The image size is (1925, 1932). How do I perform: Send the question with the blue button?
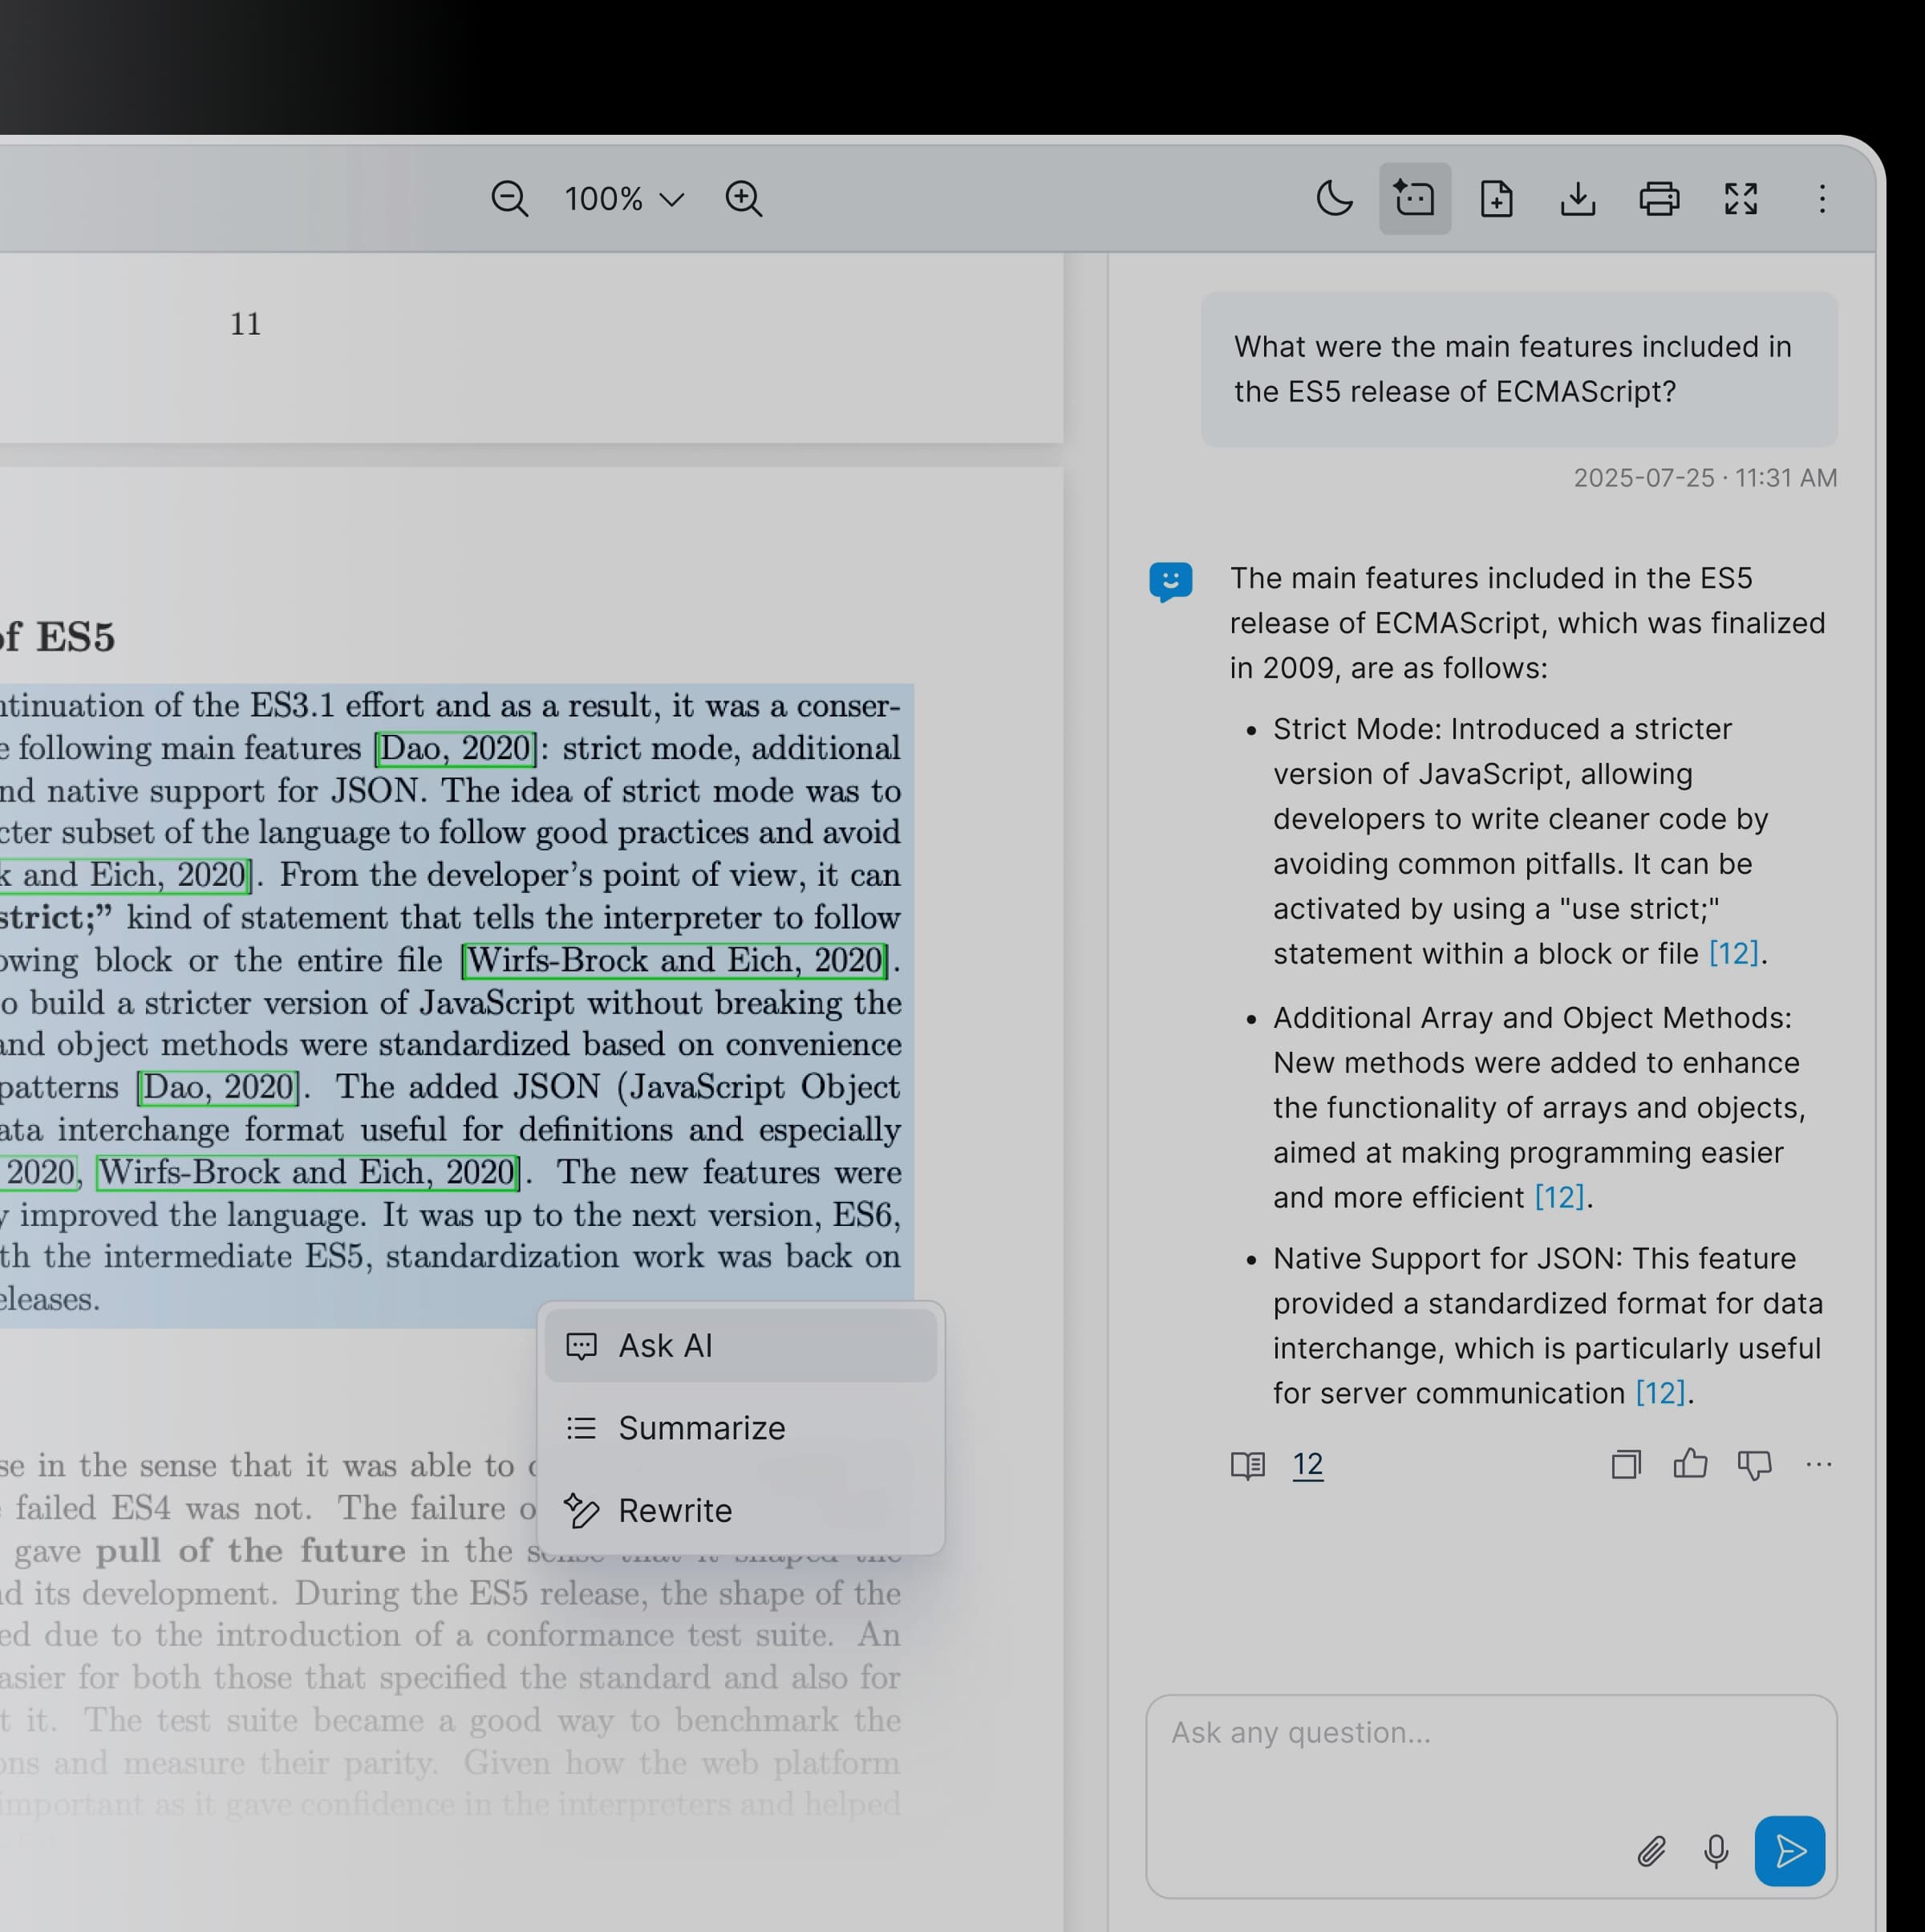pyautogui.click(x=1789, y=1852)
